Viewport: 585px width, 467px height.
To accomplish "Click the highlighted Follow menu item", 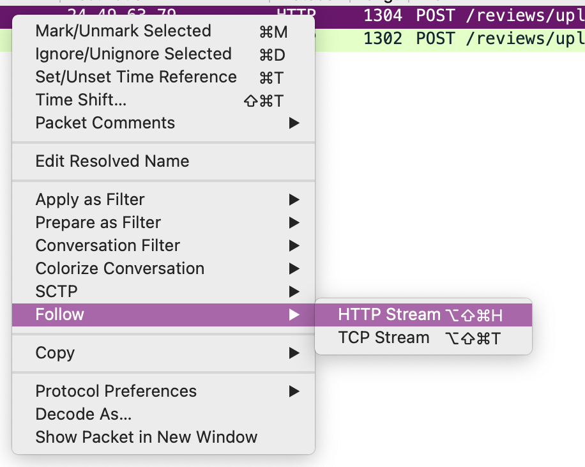I will (60, 314).
